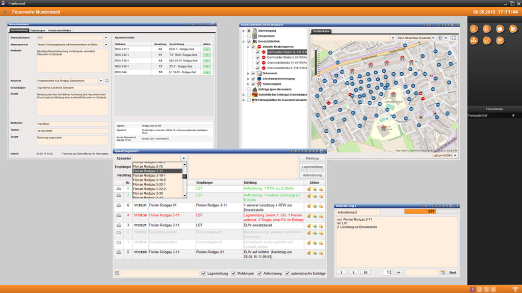522x293 pixels.
Task: Select Florian Rodgau 3-19-1 in Absender list
Action: (158, 175)
